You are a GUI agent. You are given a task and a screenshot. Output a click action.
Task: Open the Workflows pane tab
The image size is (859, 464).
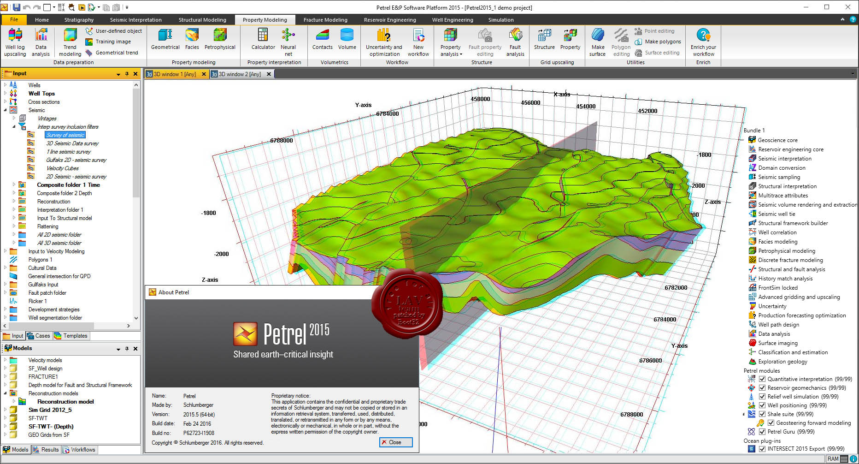tap(79, 450)
